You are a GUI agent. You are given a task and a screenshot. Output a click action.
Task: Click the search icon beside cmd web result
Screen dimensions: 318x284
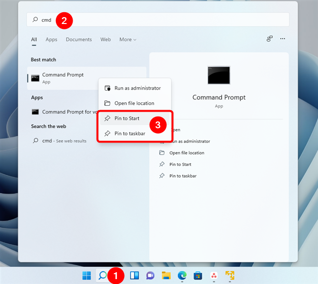tap(35, 141)
